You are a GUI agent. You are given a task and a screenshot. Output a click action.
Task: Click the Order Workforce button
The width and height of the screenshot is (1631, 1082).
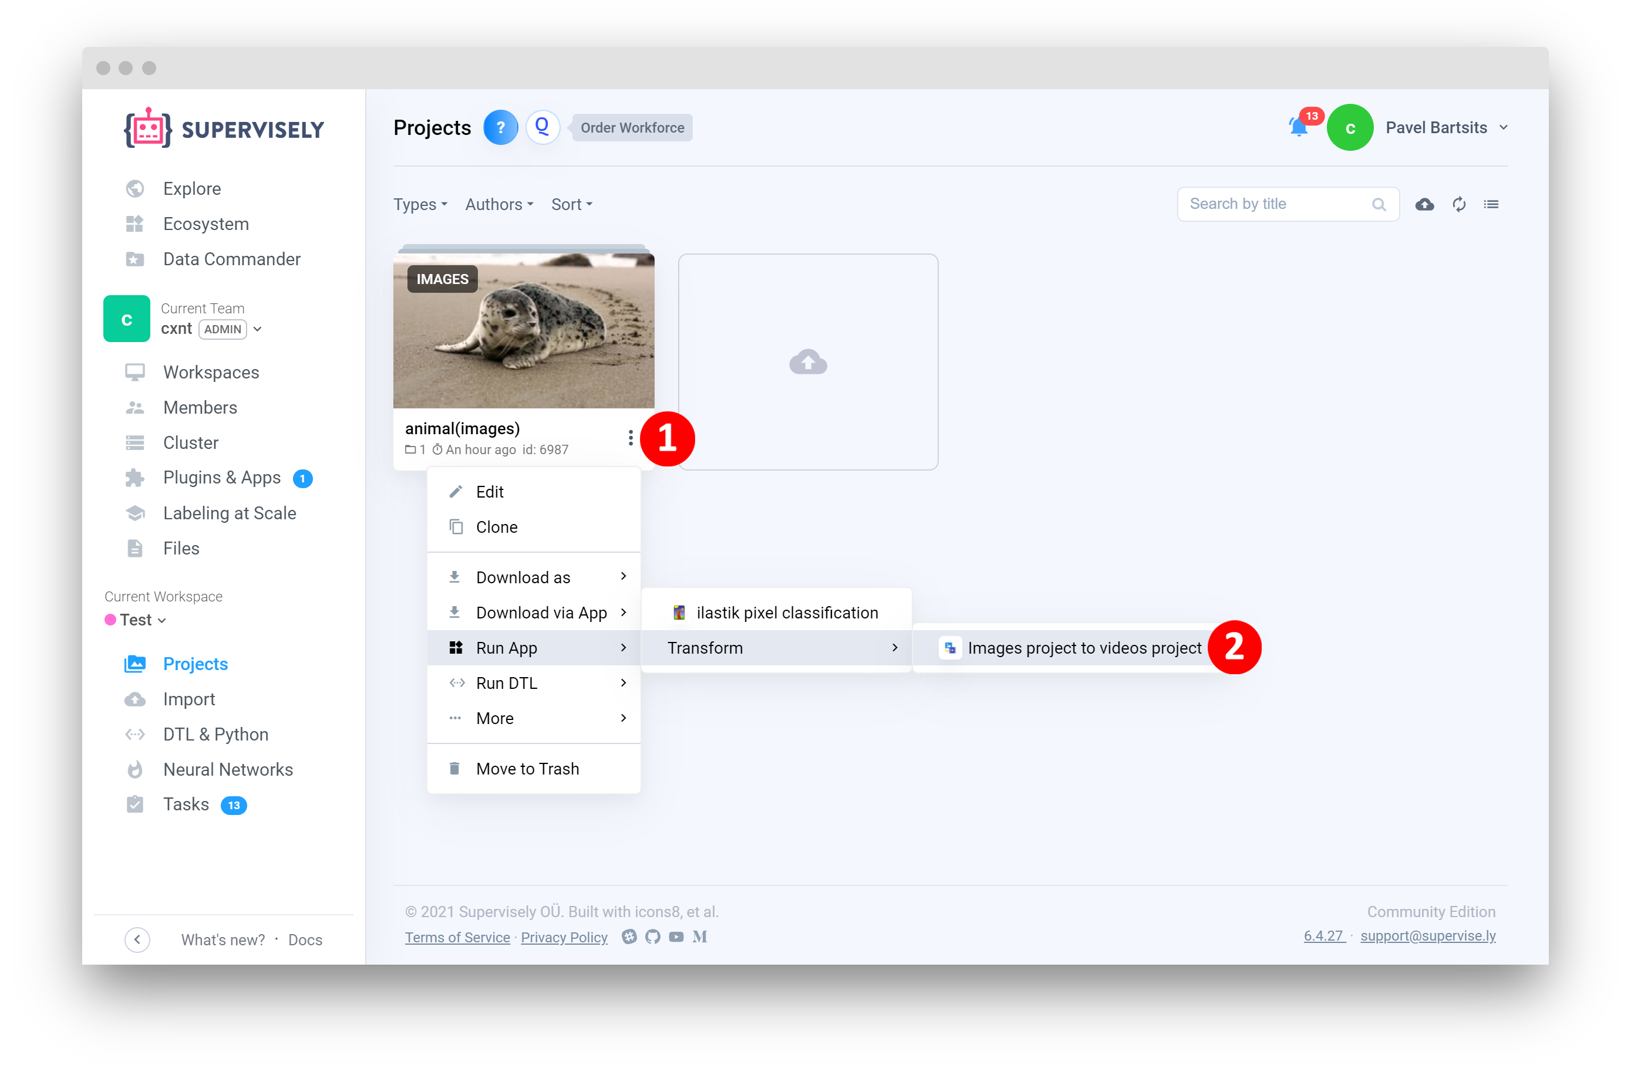632,128
